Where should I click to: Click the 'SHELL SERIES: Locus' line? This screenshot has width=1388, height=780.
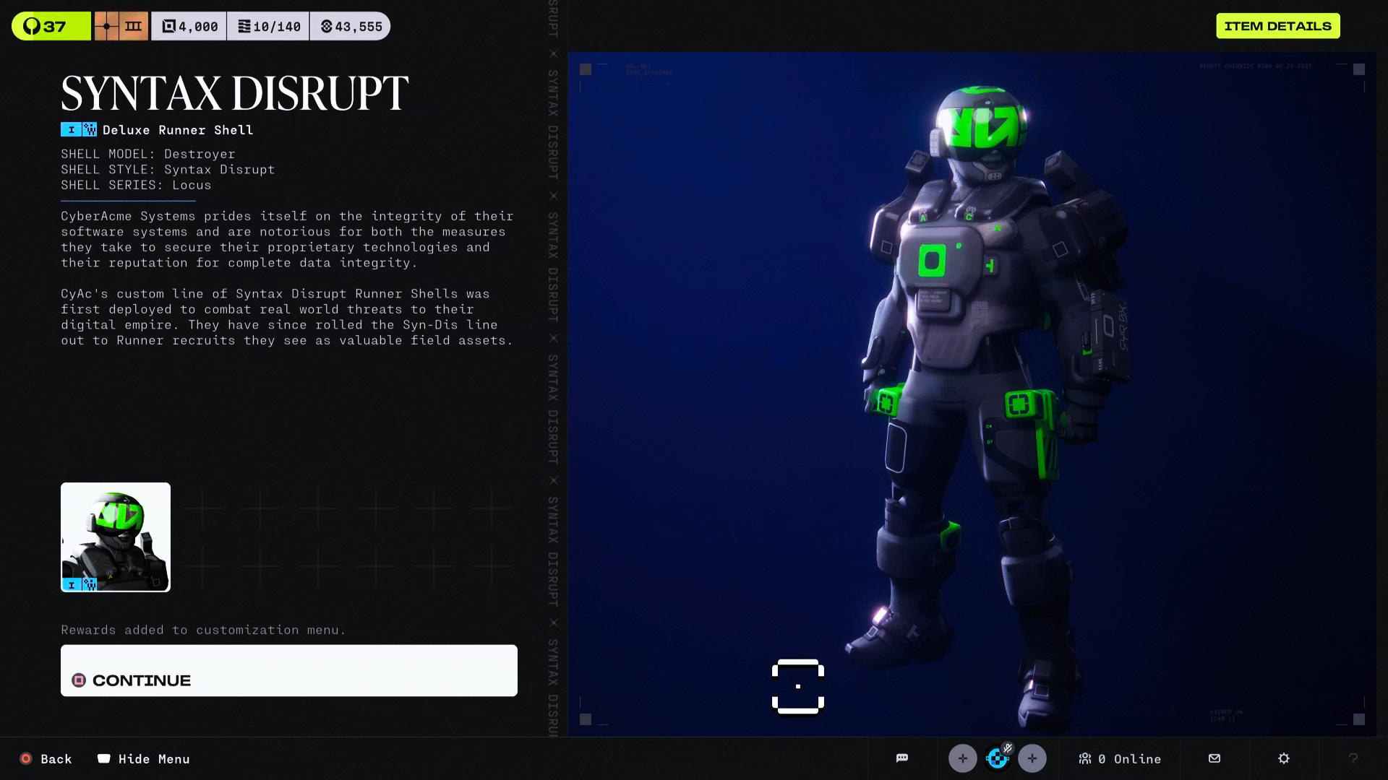point(136,185)
